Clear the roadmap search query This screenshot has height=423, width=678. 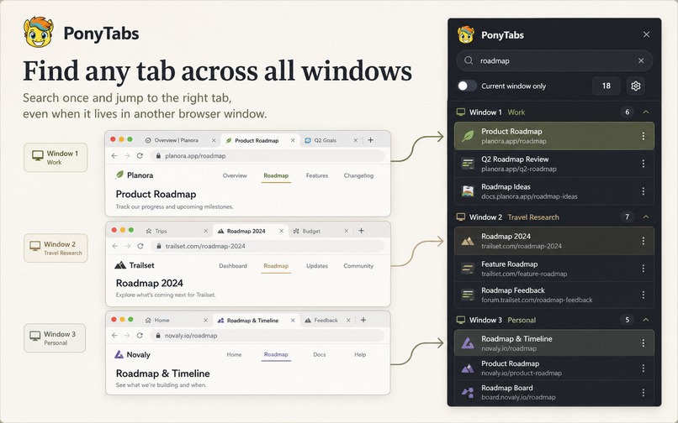pyautogui.click(x=641, y=61)
